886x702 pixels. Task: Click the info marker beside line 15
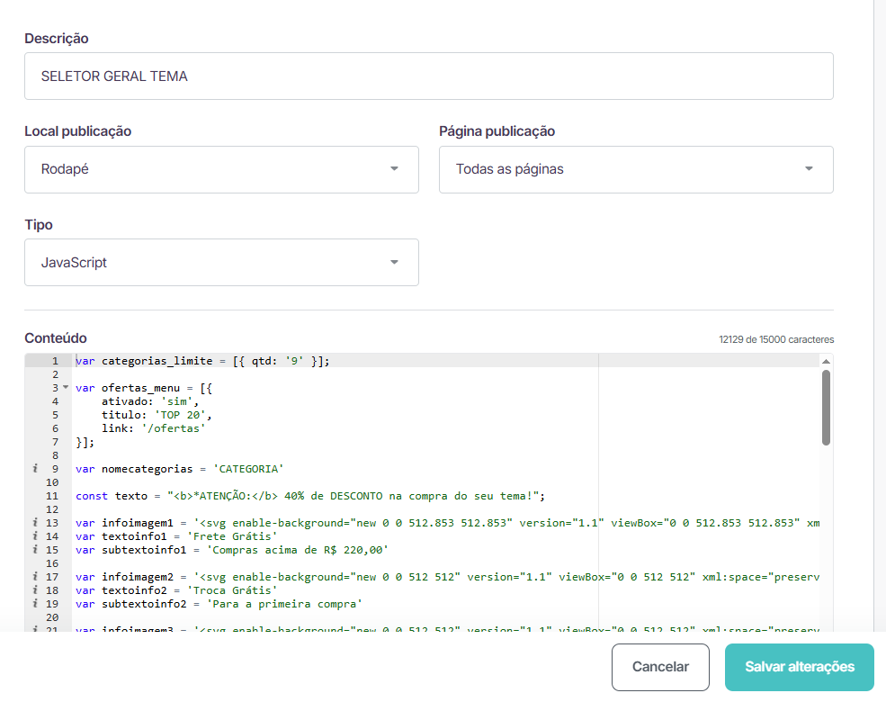point(34,550)
